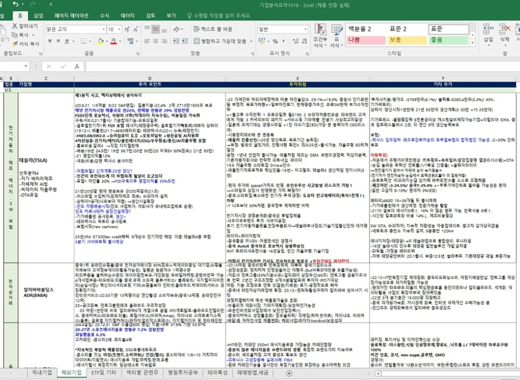Apply the 보통 yellow cell style

(407, 40)
